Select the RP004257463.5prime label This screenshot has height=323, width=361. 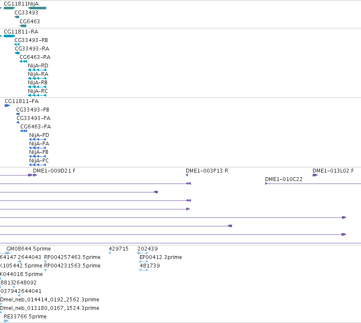coord(72,257)
